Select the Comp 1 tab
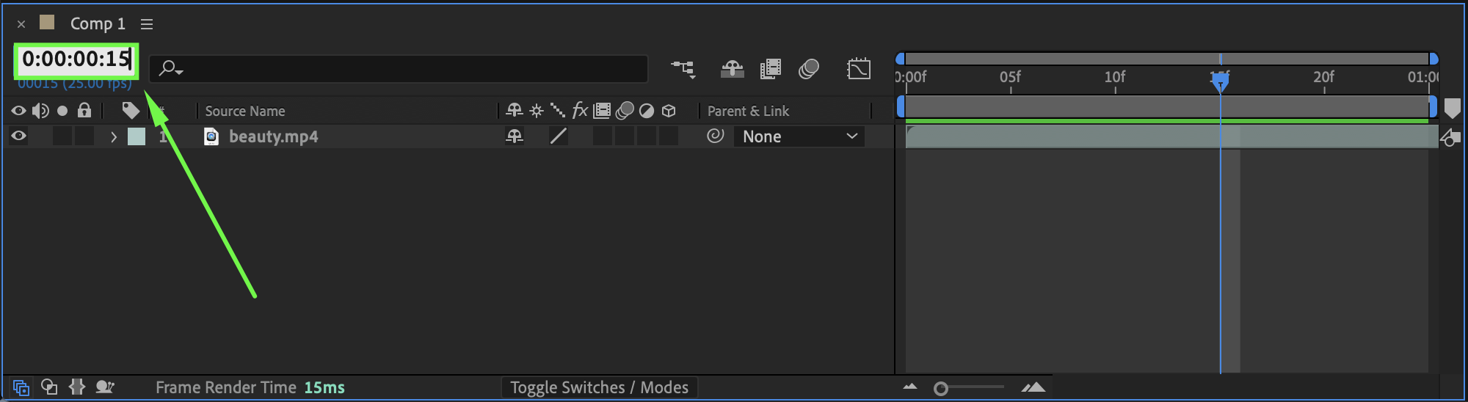 [x=98, y=23]
